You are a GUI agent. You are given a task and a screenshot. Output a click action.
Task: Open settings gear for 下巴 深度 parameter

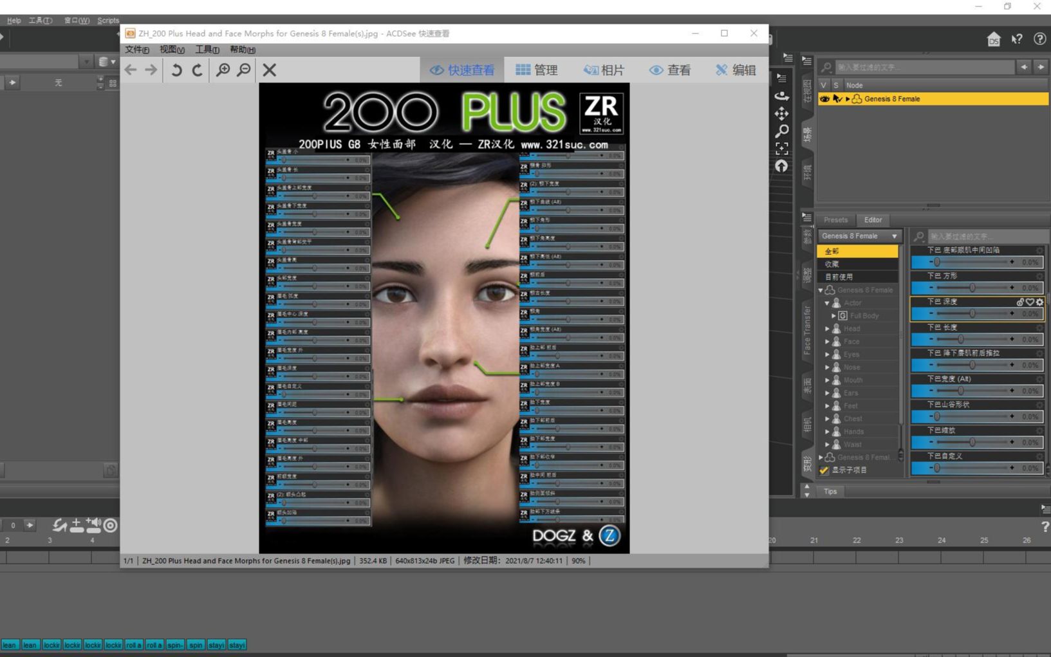1039,302
